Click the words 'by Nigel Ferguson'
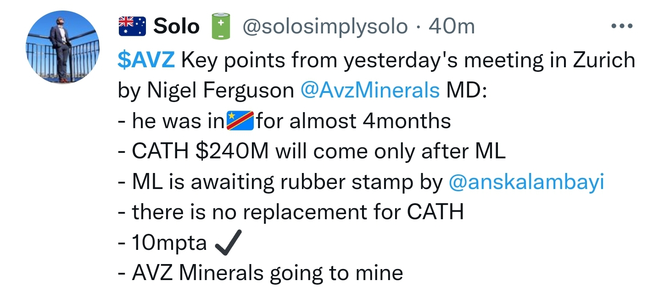Screen dimensions: 653x297 206,91
